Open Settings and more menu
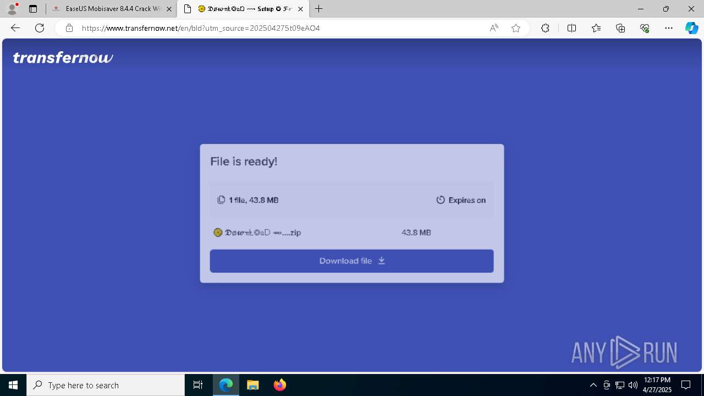Image resolution: width=704 pixels, height=396 pixels. (669, 28)
